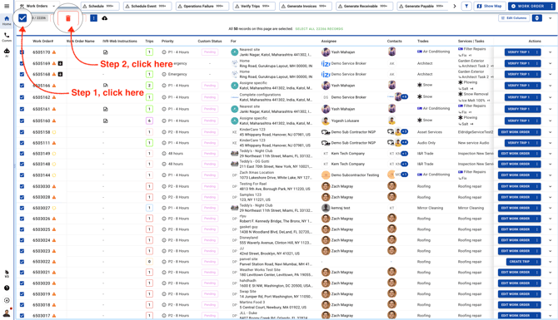Open the hamburger main menu
Image resolution: width=558 pixels, height=320 pixels.
7,6
